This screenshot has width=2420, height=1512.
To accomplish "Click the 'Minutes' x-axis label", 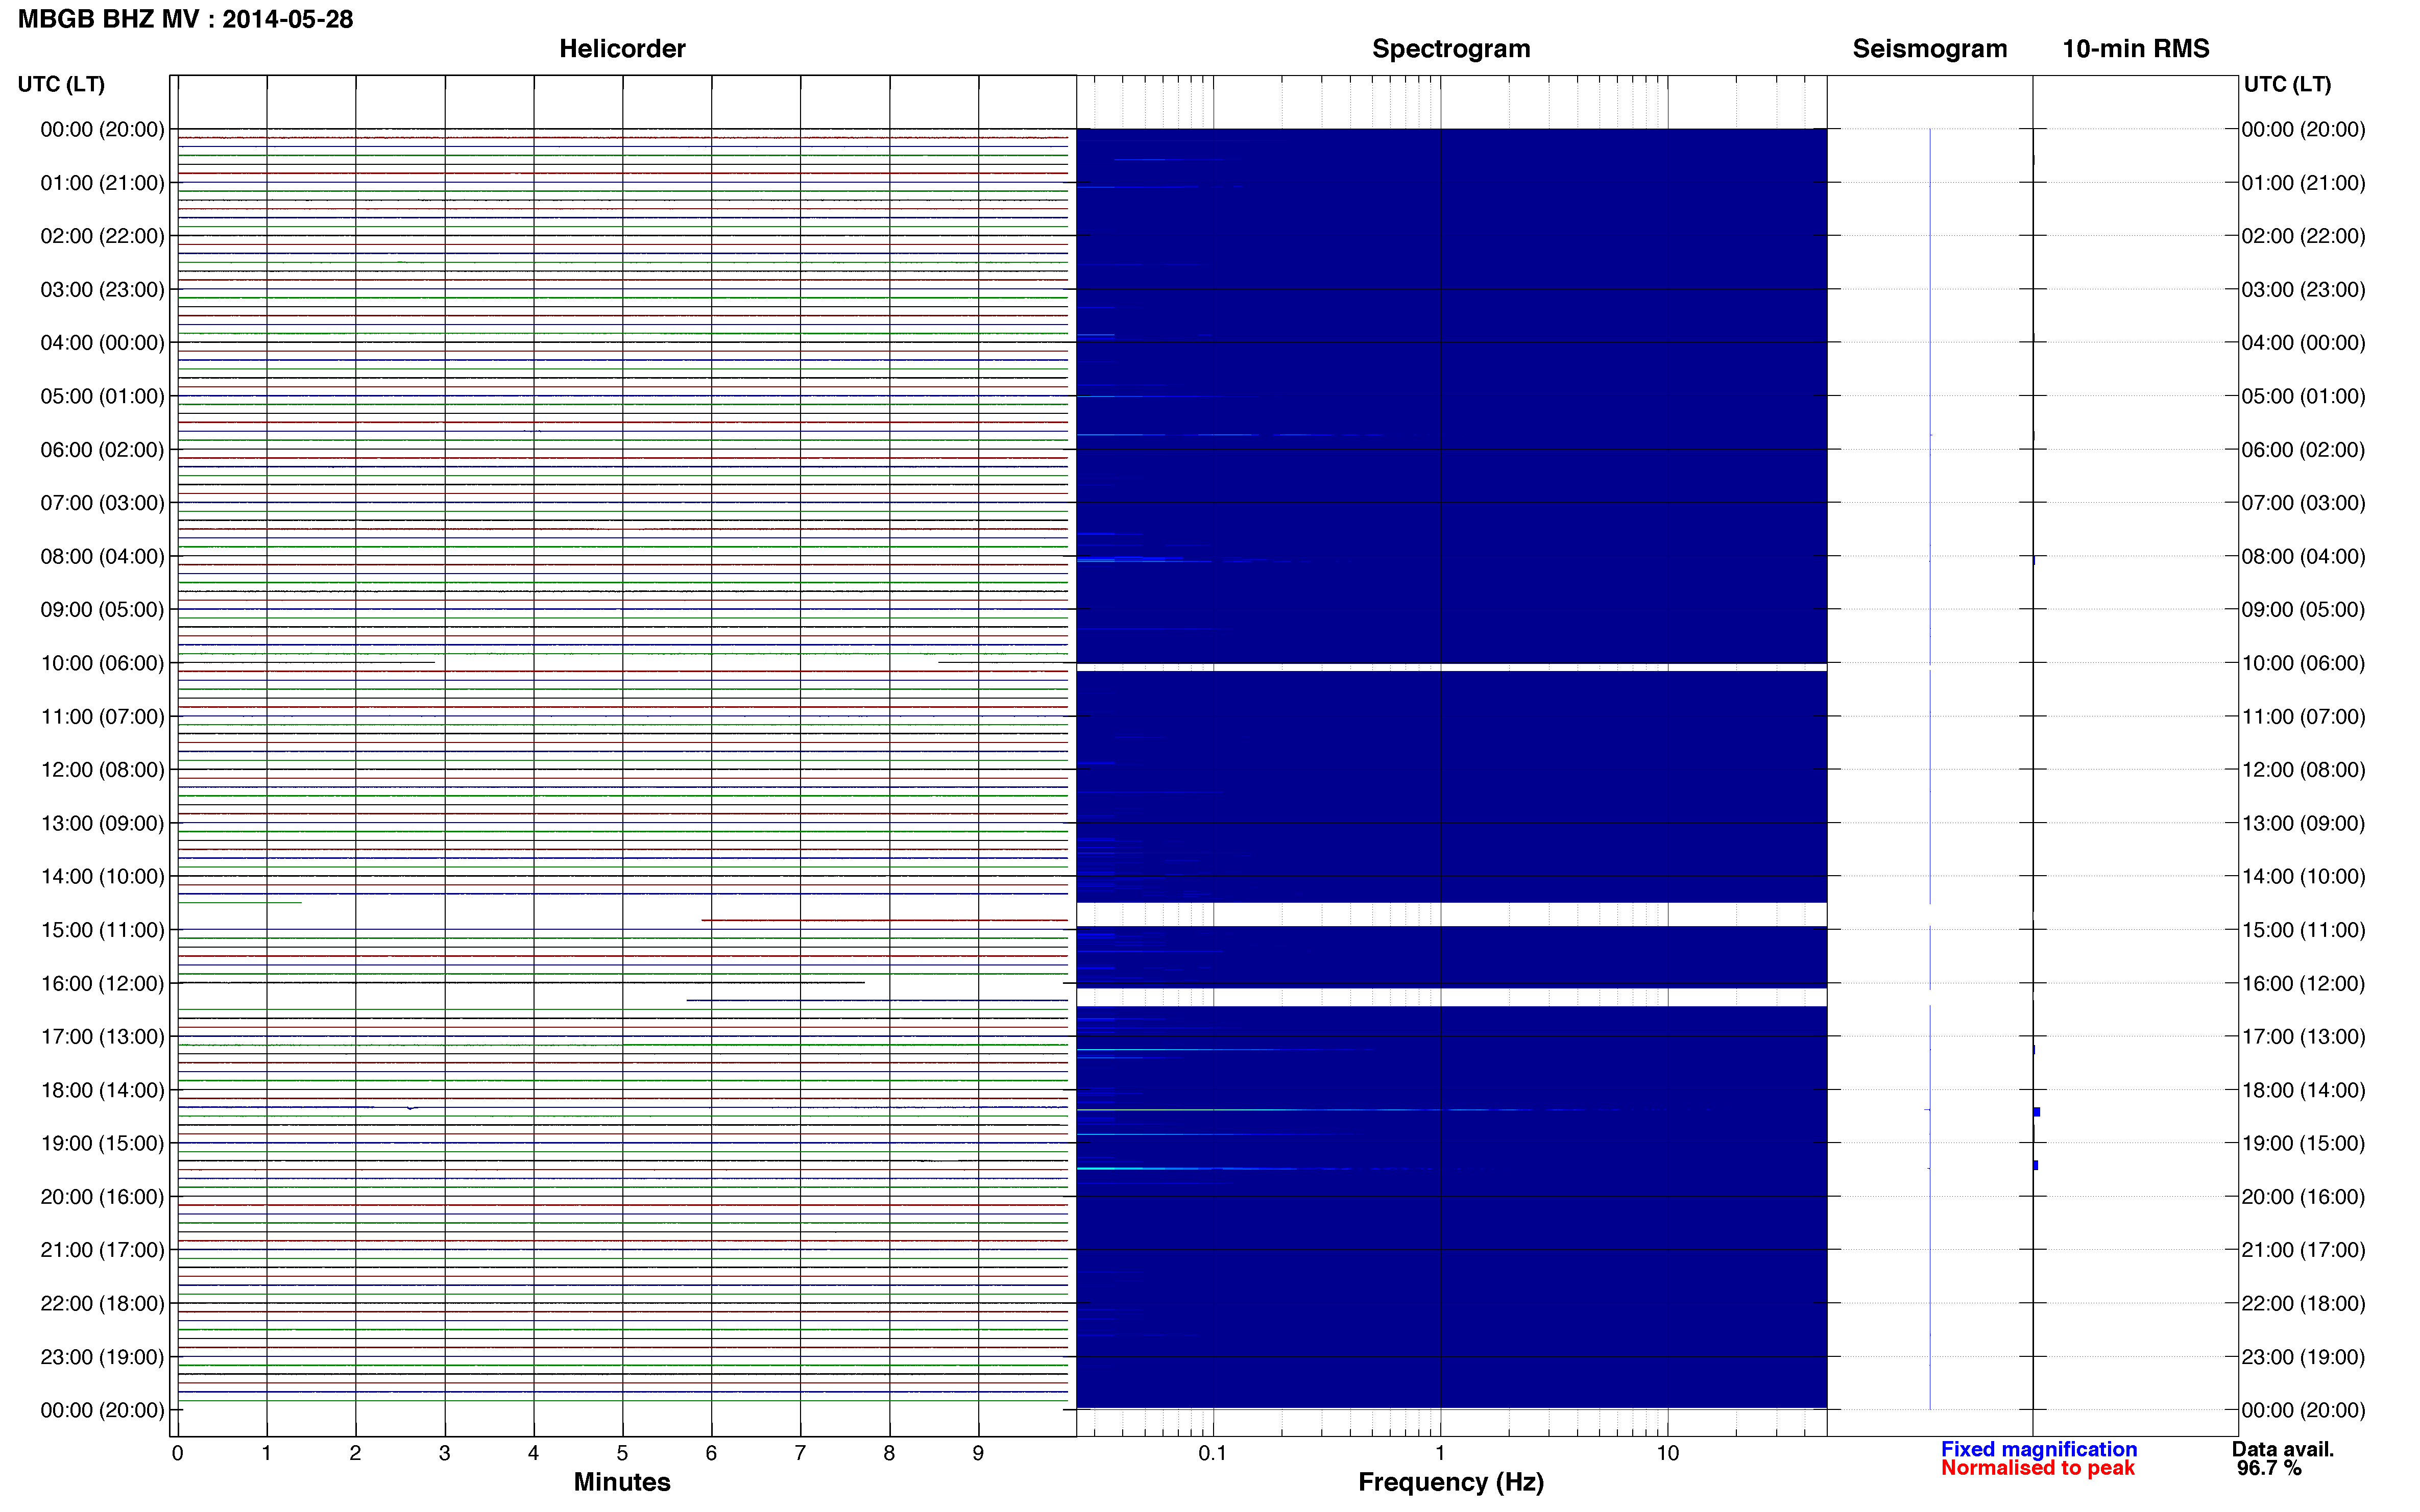I will click(621, 1482).
